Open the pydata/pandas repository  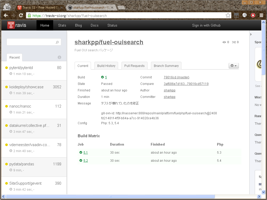click(22, 164)
